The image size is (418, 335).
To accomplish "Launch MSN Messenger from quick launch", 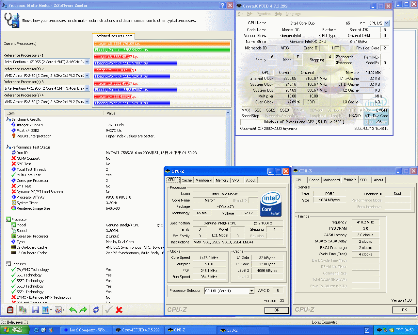I will tap(51, 330).
